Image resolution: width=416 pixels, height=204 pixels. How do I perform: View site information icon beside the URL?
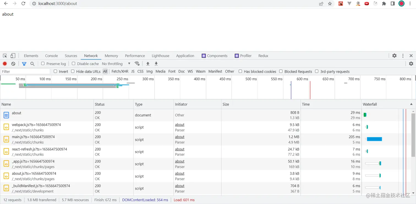[x=34, y=4]
